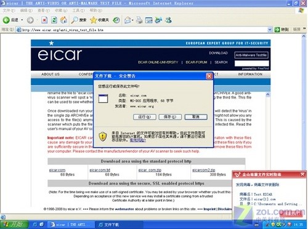Click the DOWNLOAD header link
Image resolution: width=308 pixels, height=229 pixels.
[x=218, y=53]
